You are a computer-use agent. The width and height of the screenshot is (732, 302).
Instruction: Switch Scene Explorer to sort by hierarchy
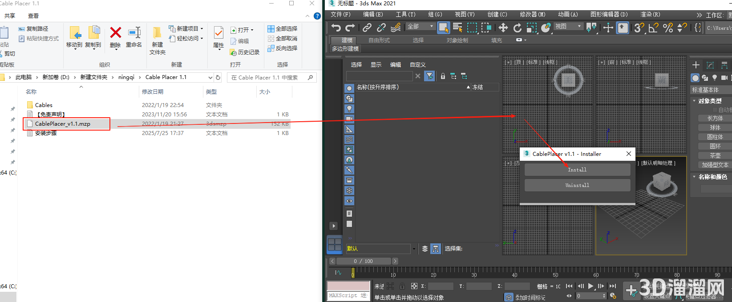coord(436,249)
